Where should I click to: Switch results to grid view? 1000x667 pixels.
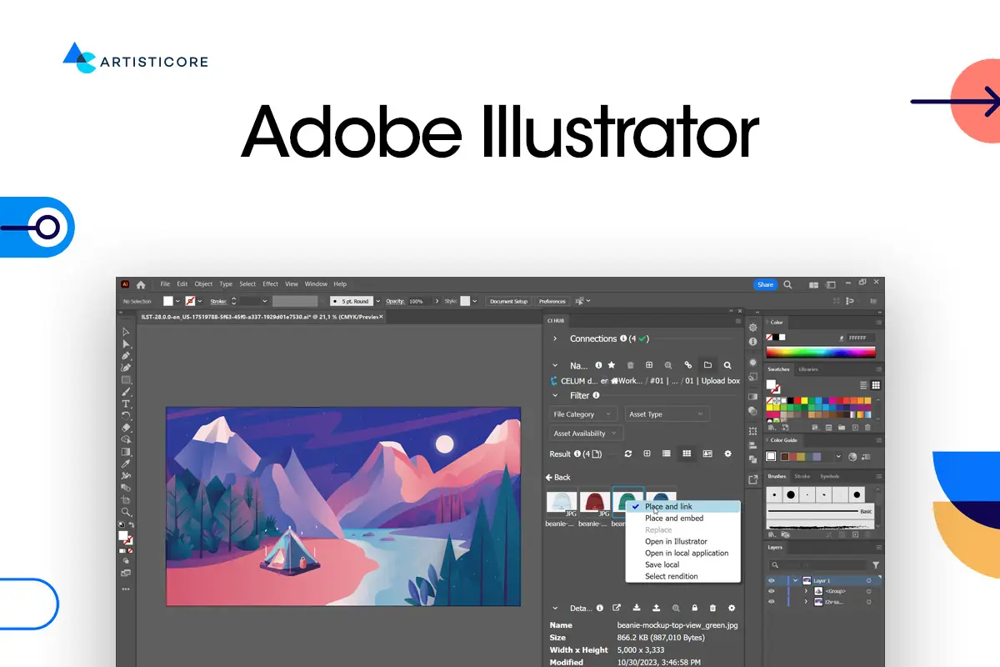tap(687, 454)
